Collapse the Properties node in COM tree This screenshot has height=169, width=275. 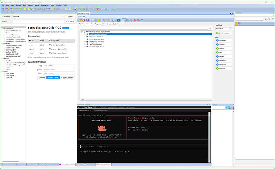(x=2, y=43)
